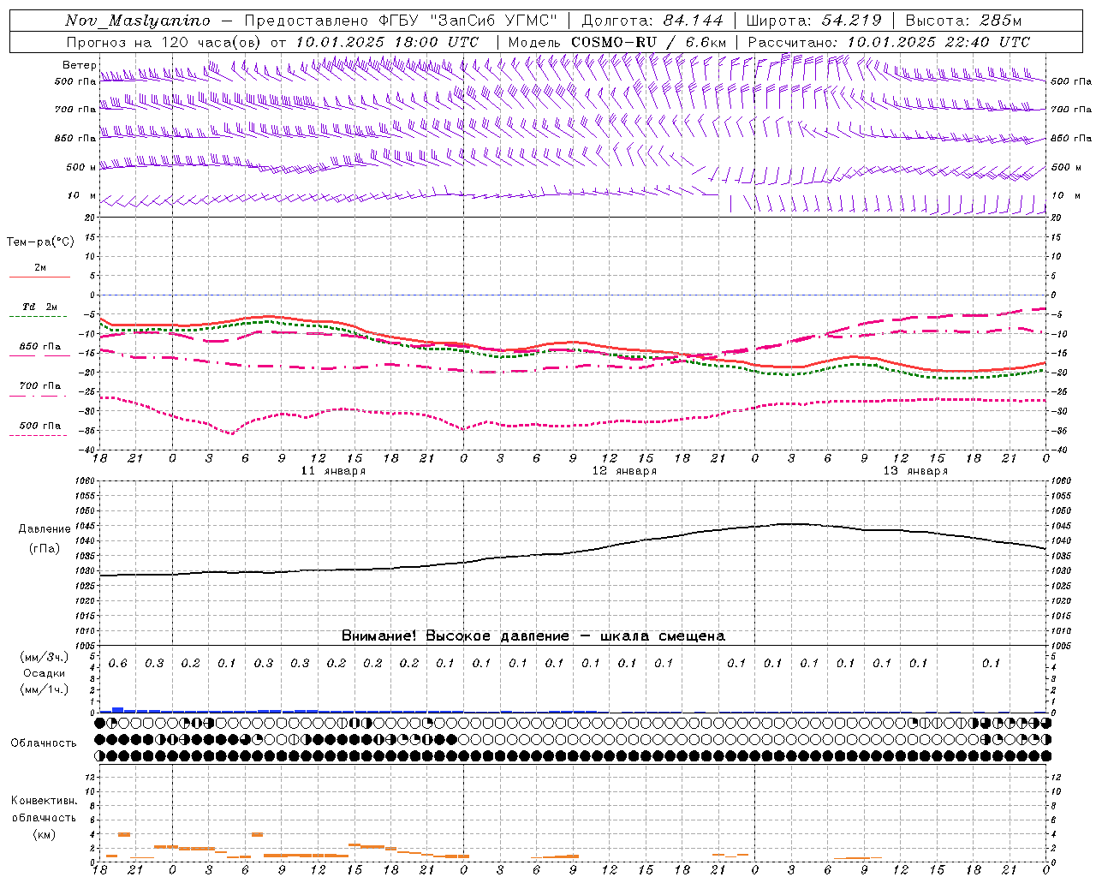Click the 2м temperature legend line sample
Screen dimensions: 1096x877
point(39,277)
